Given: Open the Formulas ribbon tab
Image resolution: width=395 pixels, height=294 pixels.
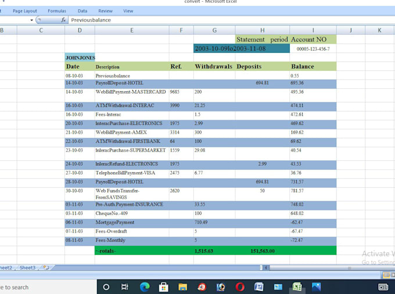Looking at the screenshot, I should pos(57,11).
